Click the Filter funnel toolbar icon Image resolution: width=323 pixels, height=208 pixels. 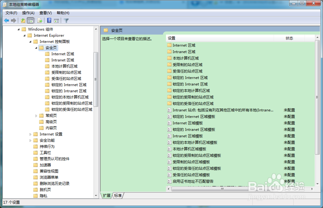tap(66, 21)
